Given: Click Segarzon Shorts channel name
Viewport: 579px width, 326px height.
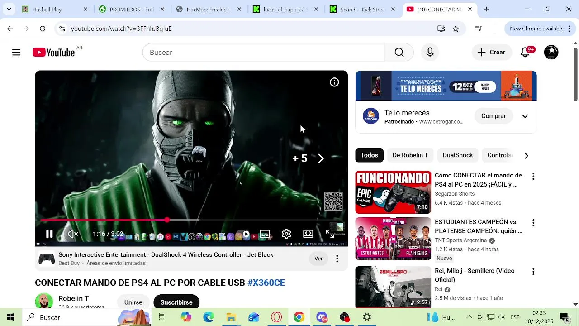Looking at the screenshot, I should [x=455, y=194].
